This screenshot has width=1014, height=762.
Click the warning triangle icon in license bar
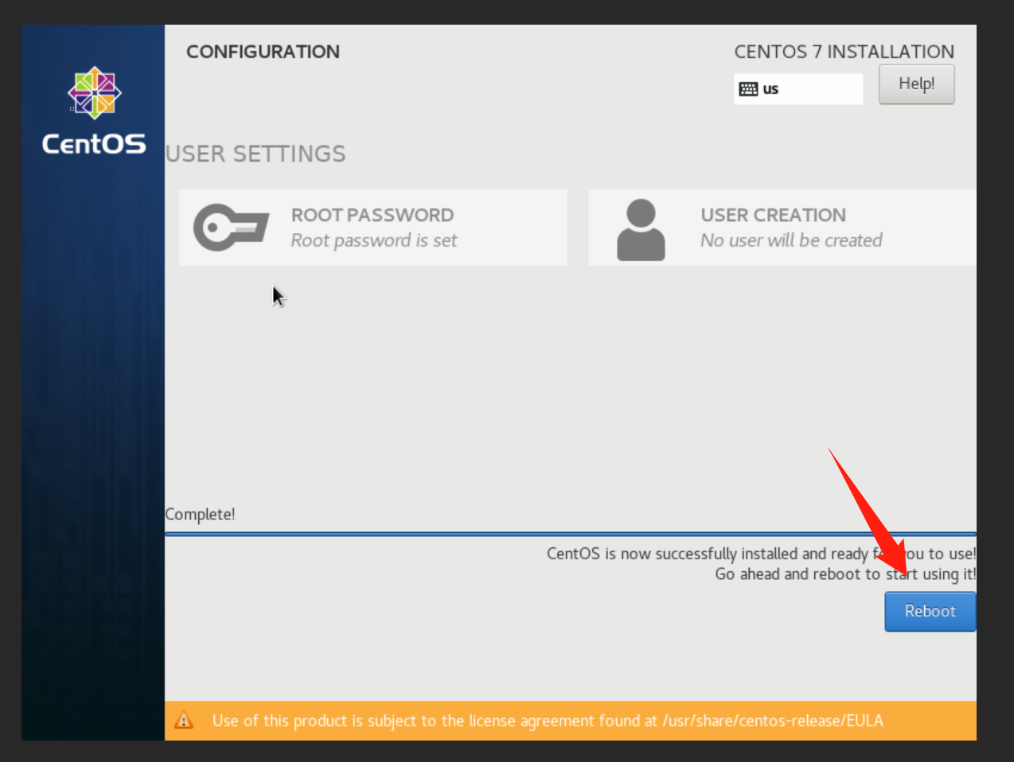click(x=184, y=721)
